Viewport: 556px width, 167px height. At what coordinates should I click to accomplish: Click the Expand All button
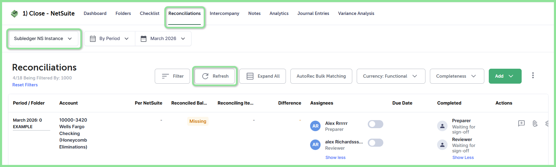[x=263, y=76]
